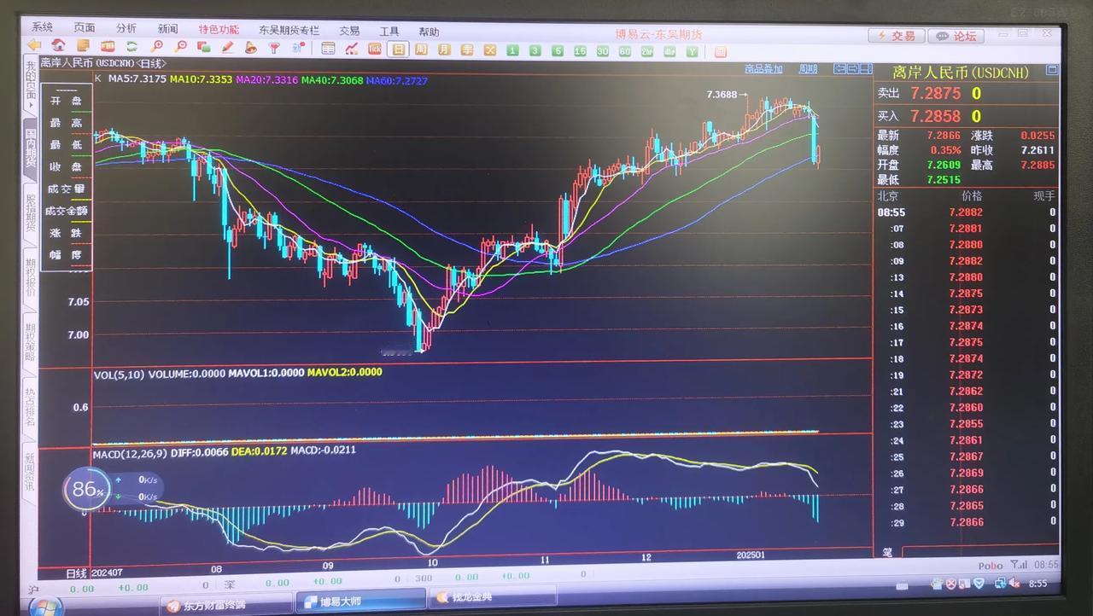Maximize the 离岸人民币 quote panel icon
The width and height of the screenshot is (1093, 616).
[x=1052, y=70]
